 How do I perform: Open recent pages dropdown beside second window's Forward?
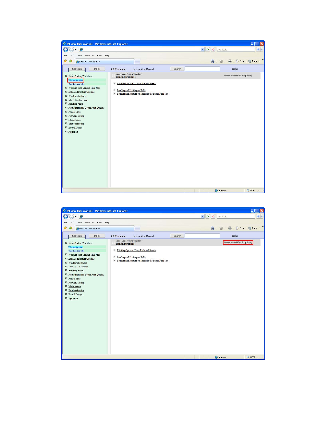[76, 217]
